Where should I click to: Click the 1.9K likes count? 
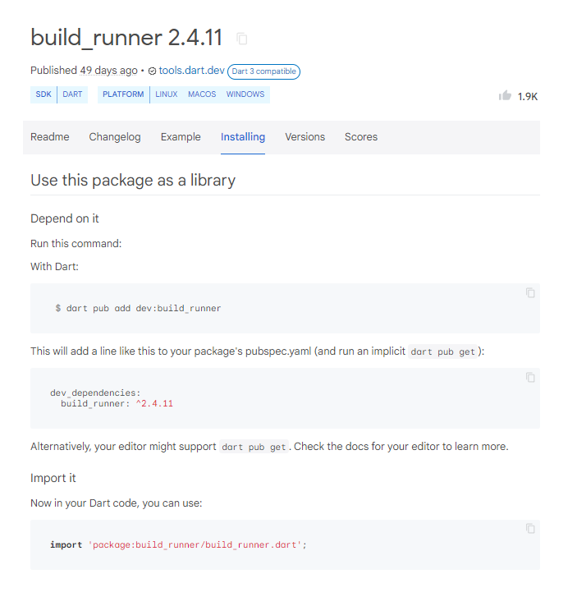coord(528,97)
